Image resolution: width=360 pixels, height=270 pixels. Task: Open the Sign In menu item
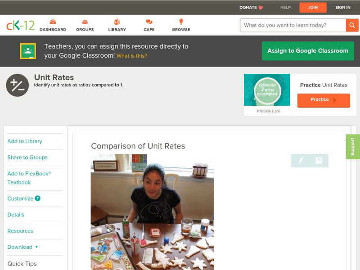click(x=343, y=8)
